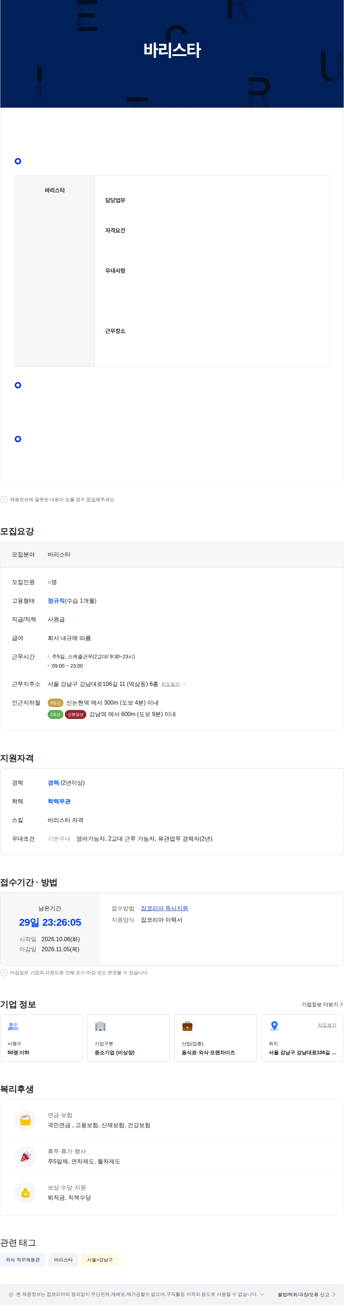Click 학력무관 education link
This screenshot has height=1313, width=344.
click(59, 802)
